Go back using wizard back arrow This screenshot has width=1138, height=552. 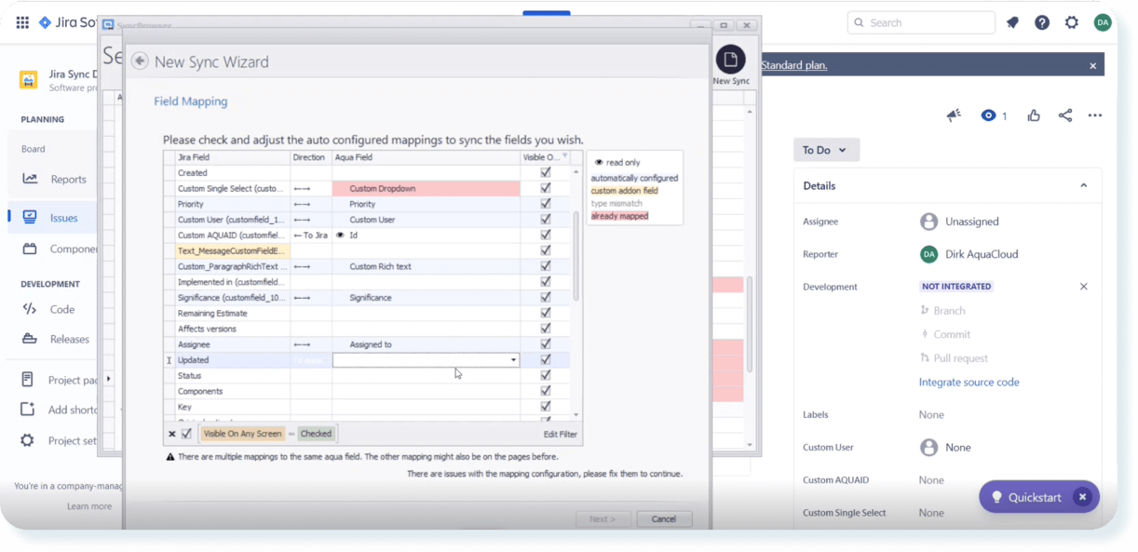140,61
